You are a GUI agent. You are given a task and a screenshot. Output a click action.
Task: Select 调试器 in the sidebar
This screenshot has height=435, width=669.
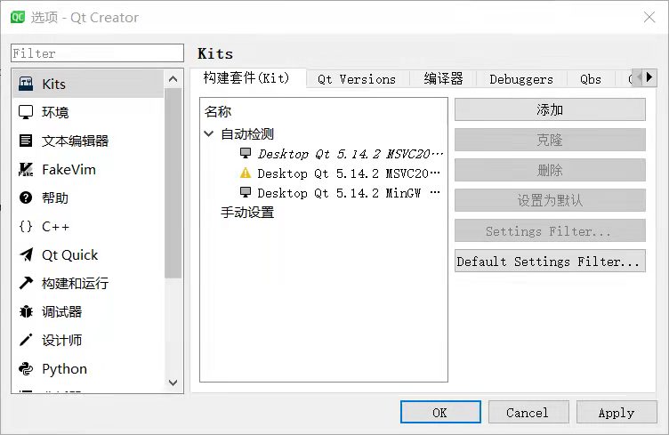click(88, 311)
